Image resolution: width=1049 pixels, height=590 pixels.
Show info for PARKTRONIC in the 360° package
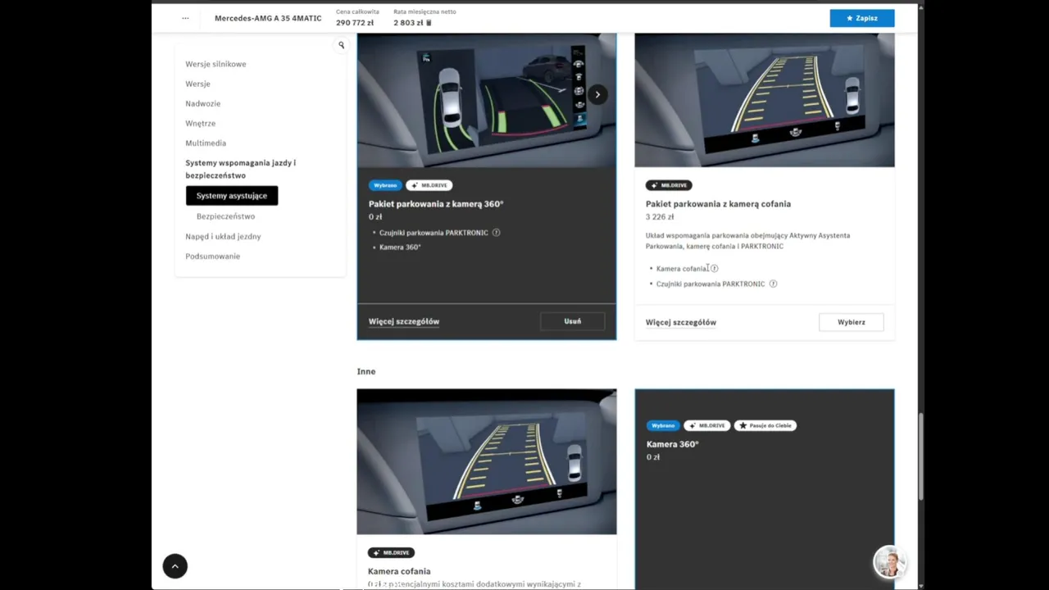496,233
